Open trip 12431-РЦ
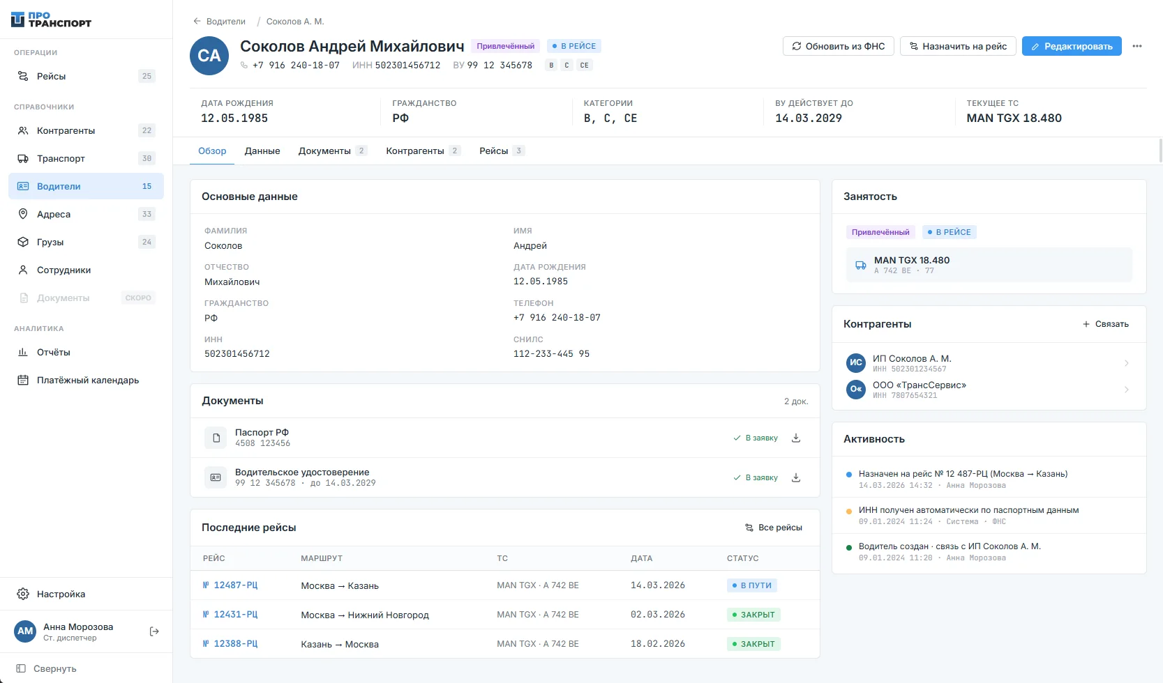Image resolution: width=1163 pixels, height=683 pixels. 230,615
